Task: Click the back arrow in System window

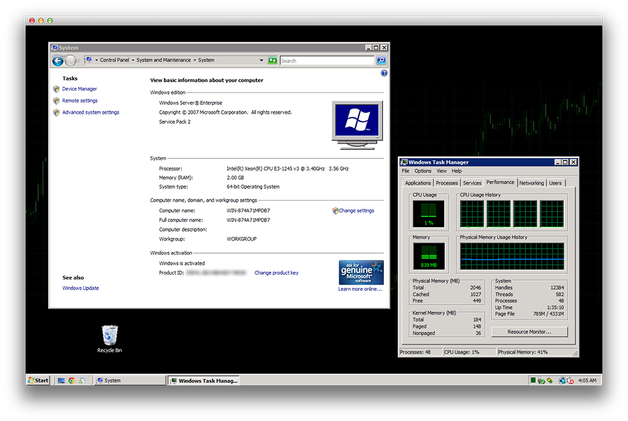Action: (57, 61)
